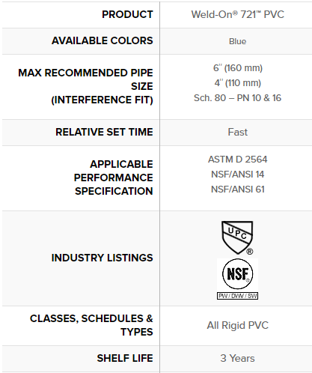Click the registered trademark symbol beside UPC

pyautogui.click(x=250, y=252)
